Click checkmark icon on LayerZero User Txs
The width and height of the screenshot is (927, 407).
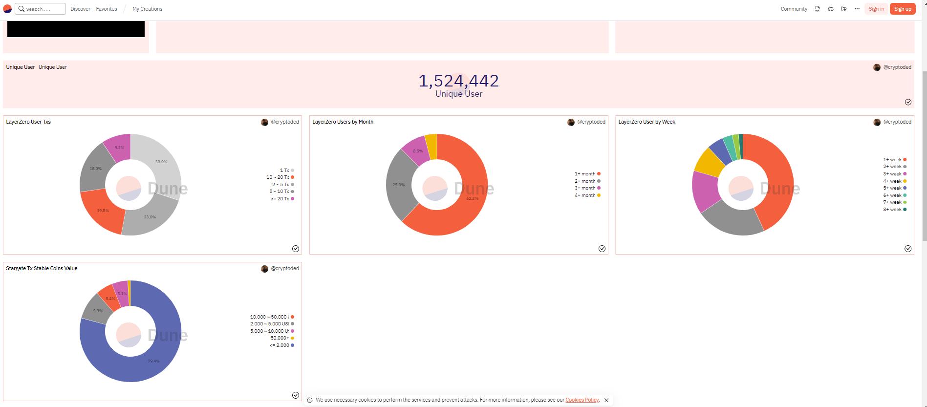296,249
